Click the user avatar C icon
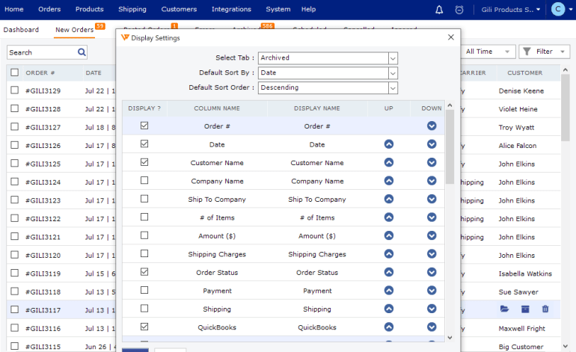Screen dimensions: 576x352 557,10
